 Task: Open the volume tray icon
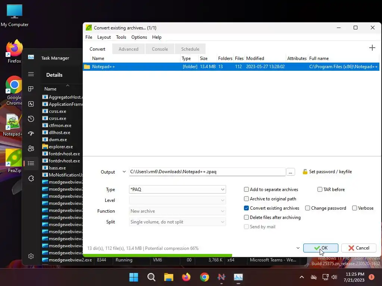(334, 277)
